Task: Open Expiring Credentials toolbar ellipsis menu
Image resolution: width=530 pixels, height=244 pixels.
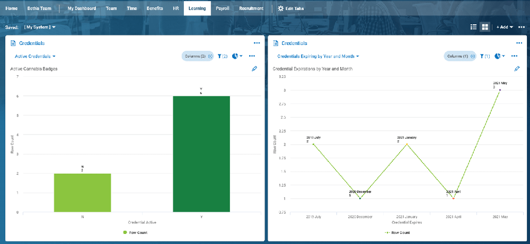Action: pyautogui.click(x=515, y=56)
